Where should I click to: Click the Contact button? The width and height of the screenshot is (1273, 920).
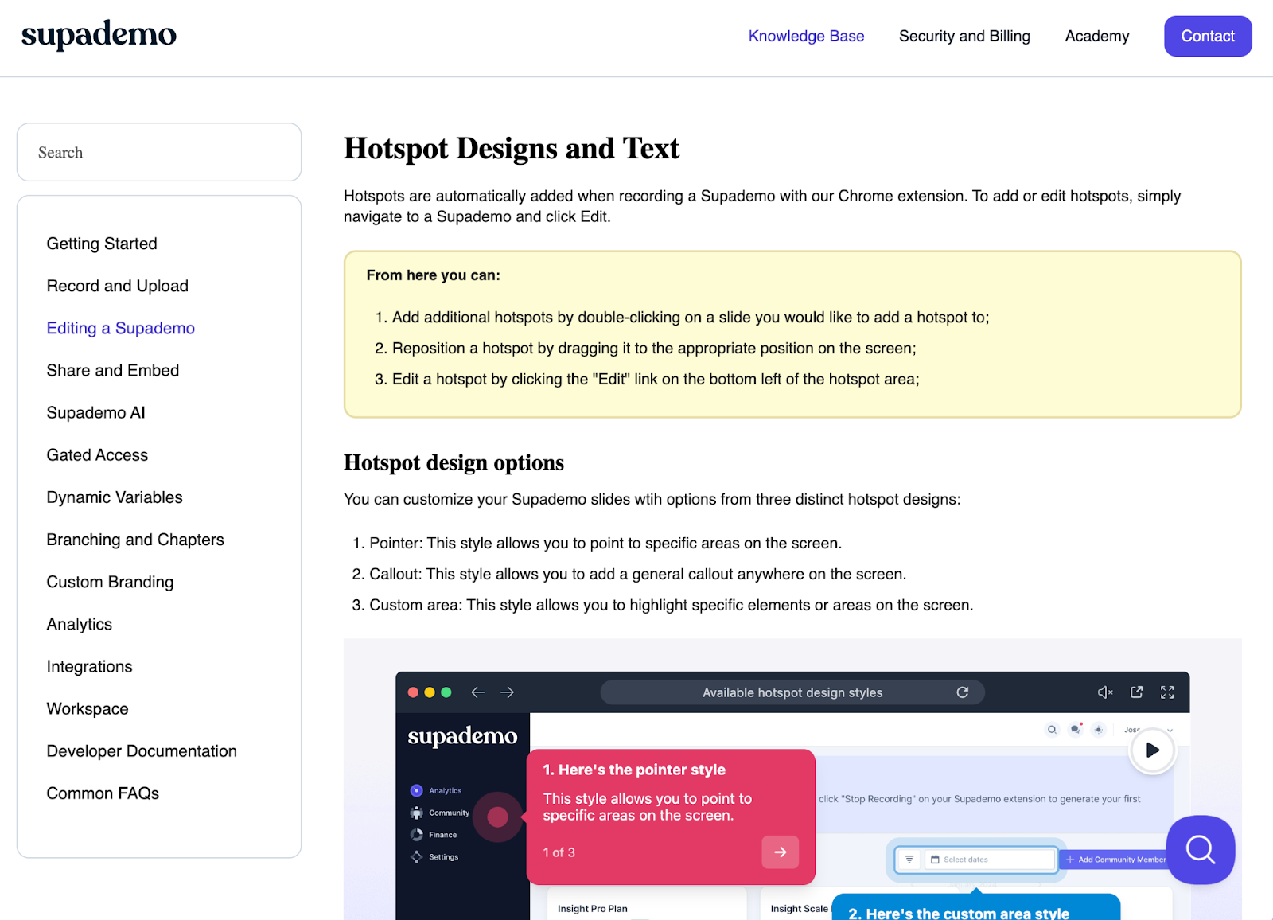[x=1208, y=36]
